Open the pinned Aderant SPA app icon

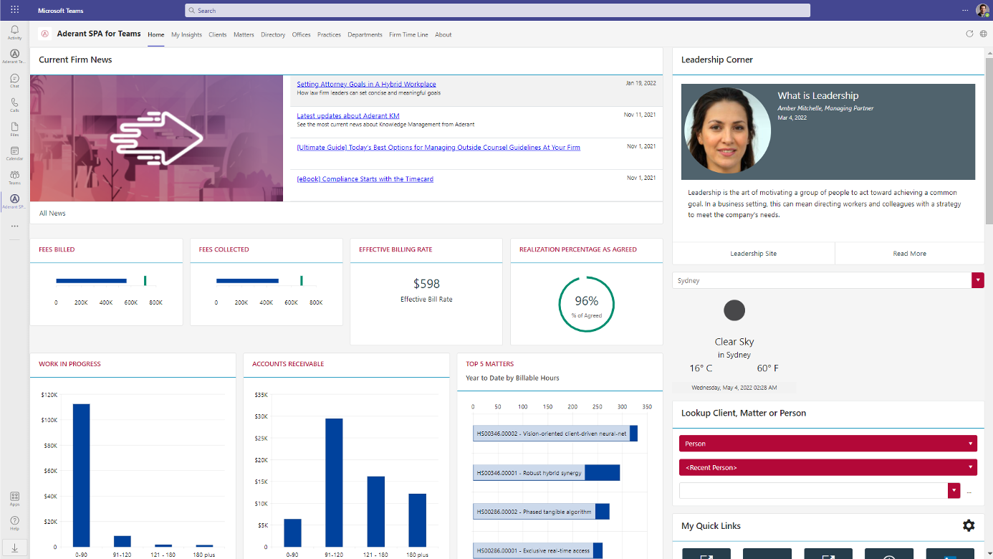coord(14,203)
